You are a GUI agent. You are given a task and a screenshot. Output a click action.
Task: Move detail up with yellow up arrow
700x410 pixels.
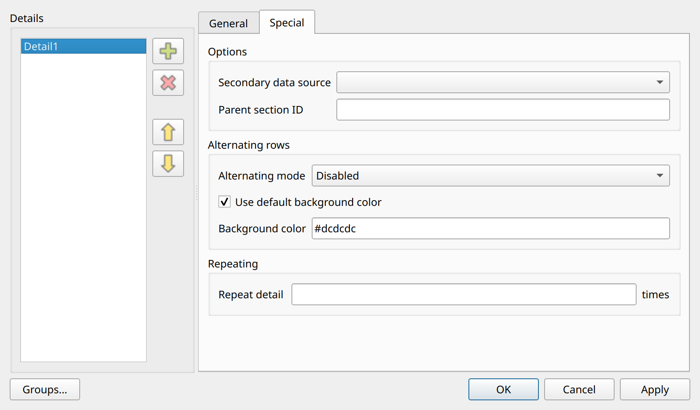(x=168, y=132)
